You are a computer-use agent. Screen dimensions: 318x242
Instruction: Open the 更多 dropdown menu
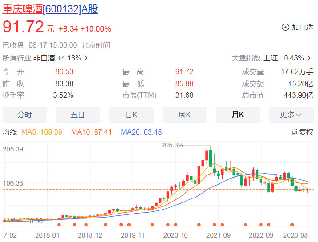(291, 115)
